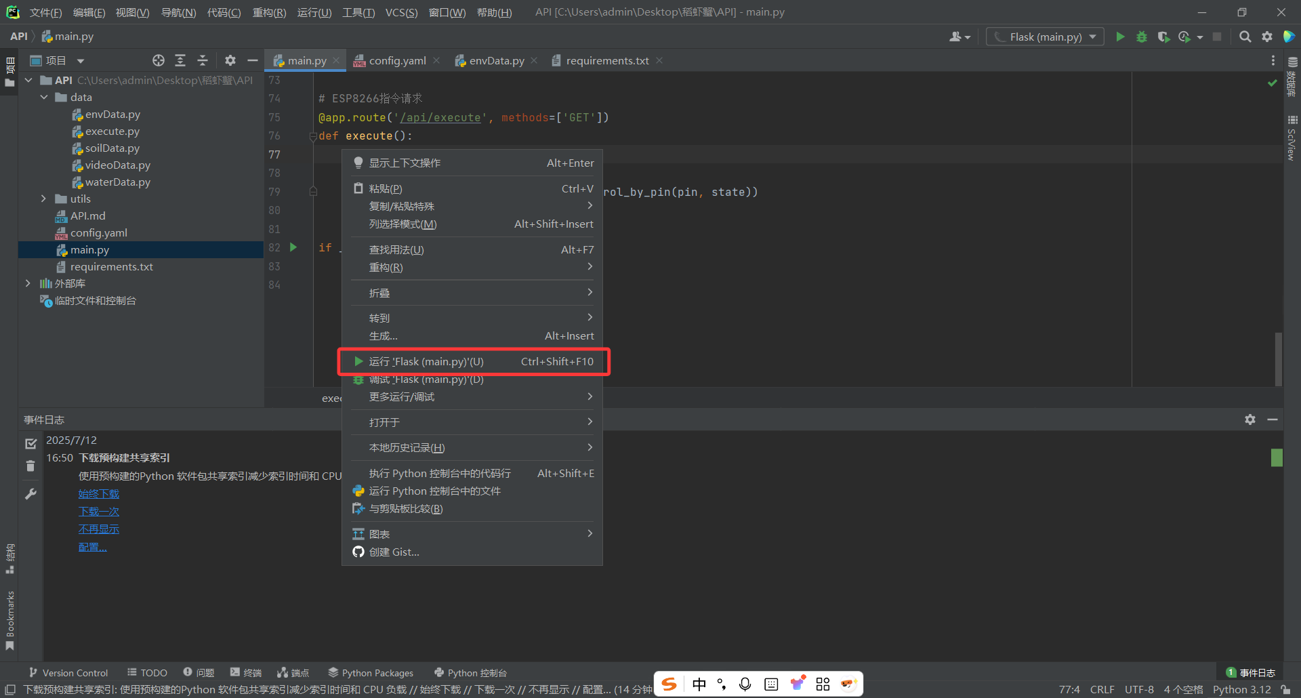
Task: Open IDE settings gear in top toolbar
Action: (x=1266, y=37)
